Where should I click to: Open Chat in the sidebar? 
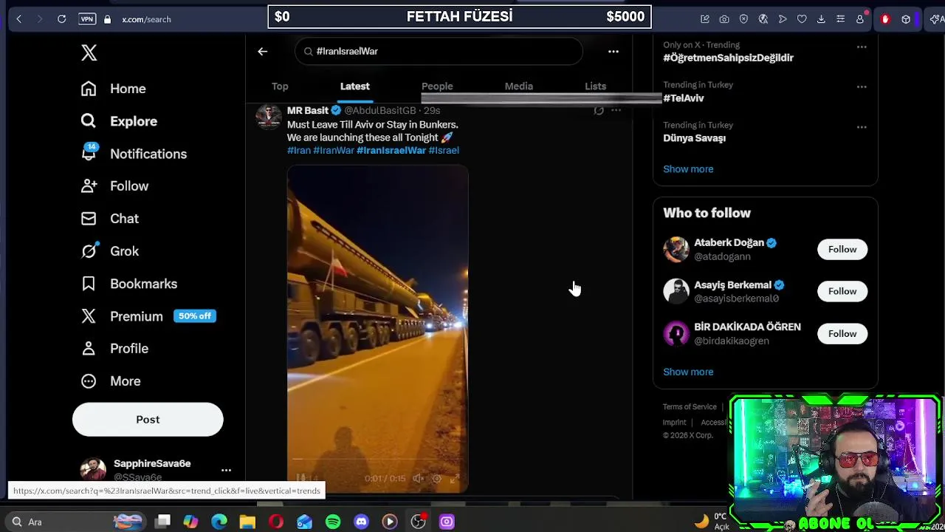pos(110,219)
